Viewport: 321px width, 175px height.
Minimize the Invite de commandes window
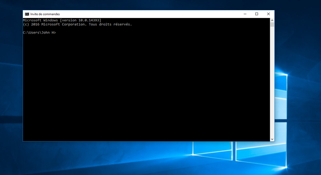click(x=245, y=14)
